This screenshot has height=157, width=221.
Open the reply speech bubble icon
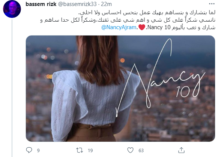(x=29, y=150)
